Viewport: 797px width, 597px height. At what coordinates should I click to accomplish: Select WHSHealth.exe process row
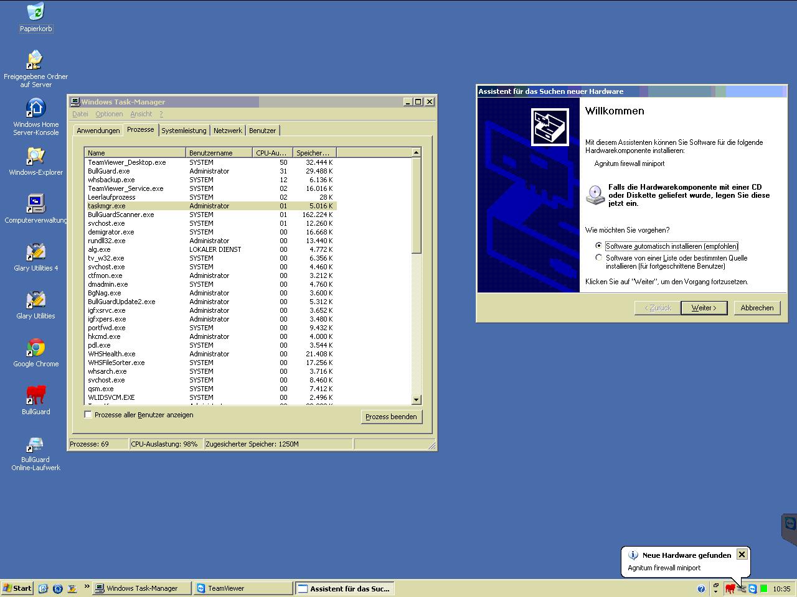coord(210,354)
